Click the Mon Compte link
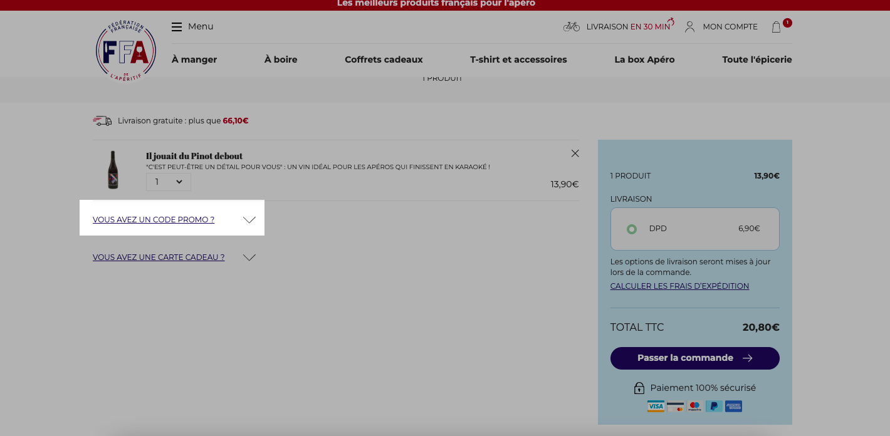 (730, 27)
